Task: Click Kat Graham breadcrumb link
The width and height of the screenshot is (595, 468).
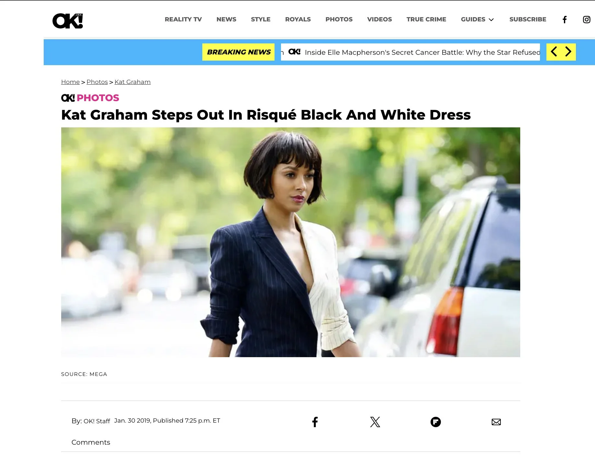Action: (x=132, y=82)
